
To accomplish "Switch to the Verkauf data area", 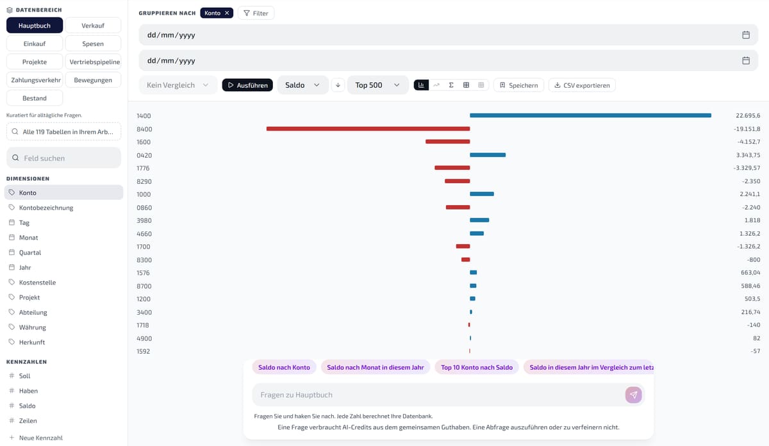I will click(x=93, y=26).
